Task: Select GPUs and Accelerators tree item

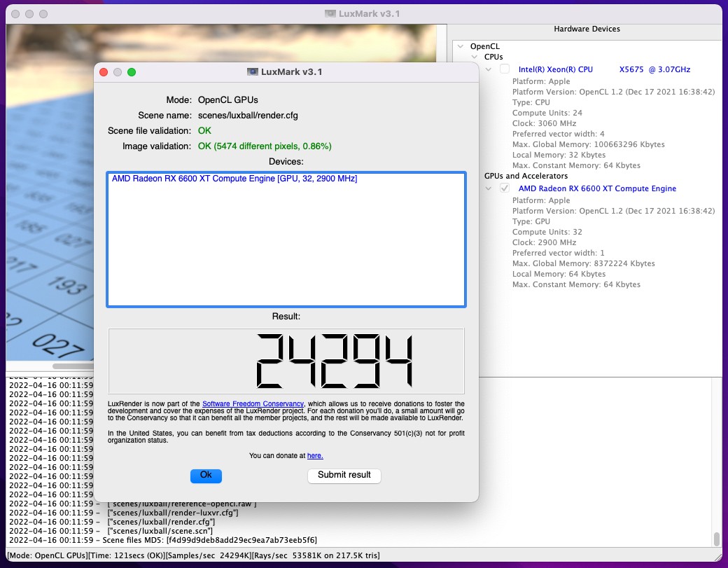Action: click(526, 176)
